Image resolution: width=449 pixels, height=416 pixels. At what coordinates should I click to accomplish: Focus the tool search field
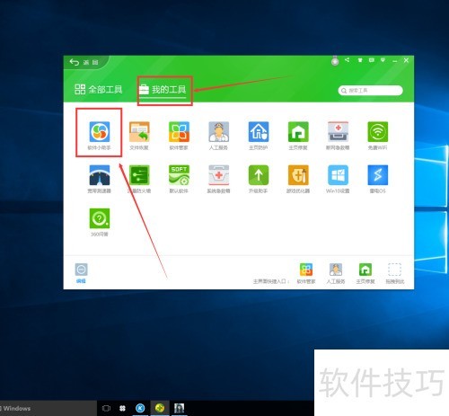(370, 91)
